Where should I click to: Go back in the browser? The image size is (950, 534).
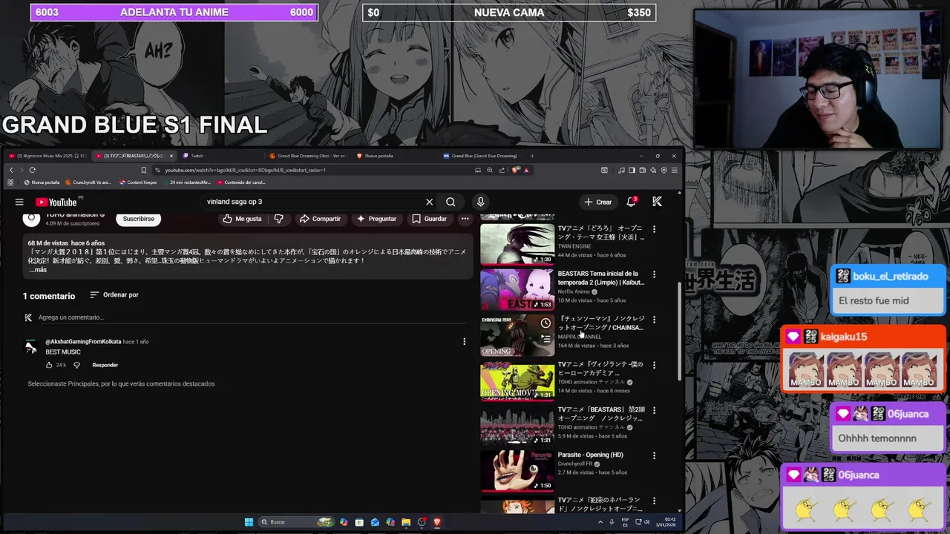(x=10, y=170)
